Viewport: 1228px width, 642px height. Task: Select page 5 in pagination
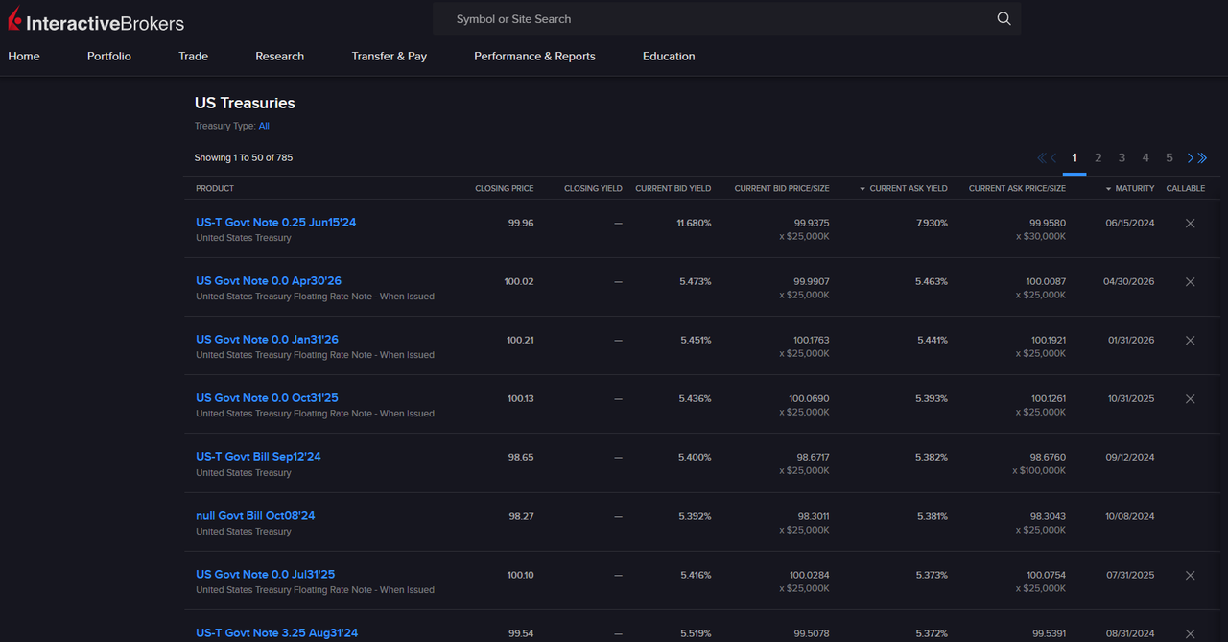(x=1169, y=158)
